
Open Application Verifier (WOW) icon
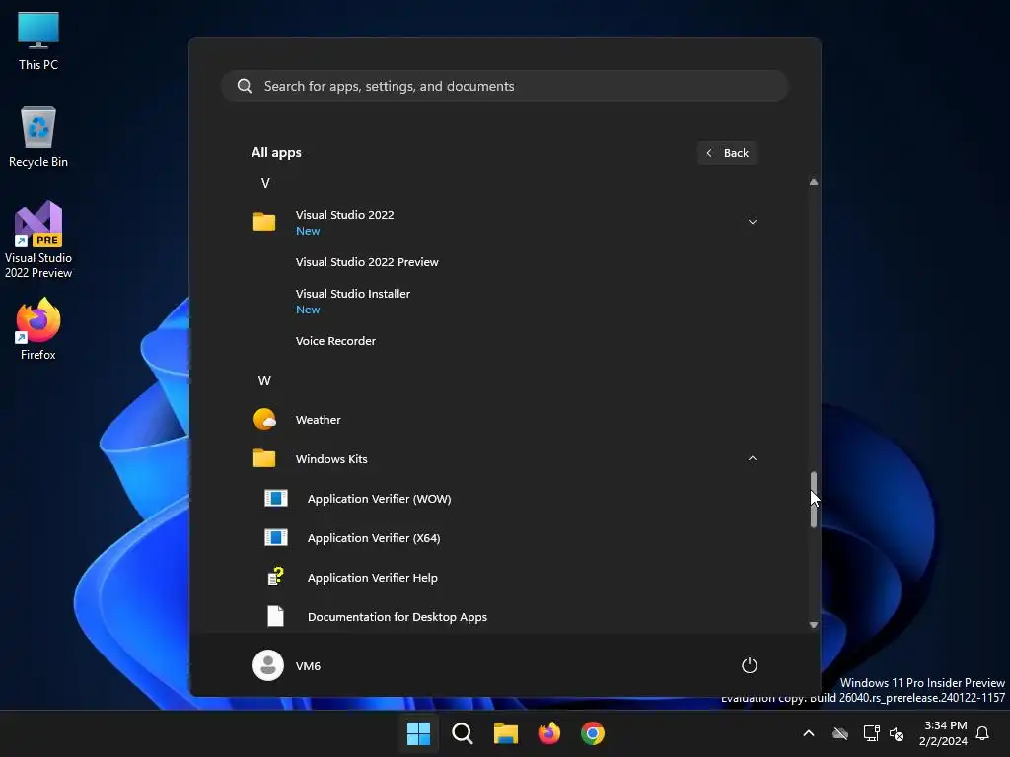276,498
